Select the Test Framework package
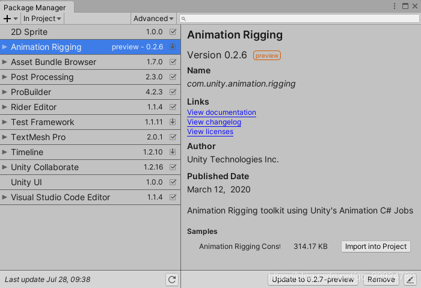The width and height of the screenshot is (421, 288). pos(90,122)
